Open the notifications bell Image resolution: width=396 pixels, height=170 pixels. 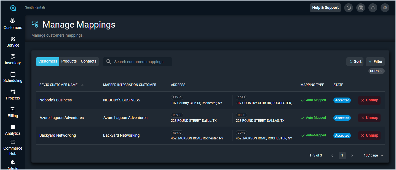pyautogui.click(x=373, y=8)
